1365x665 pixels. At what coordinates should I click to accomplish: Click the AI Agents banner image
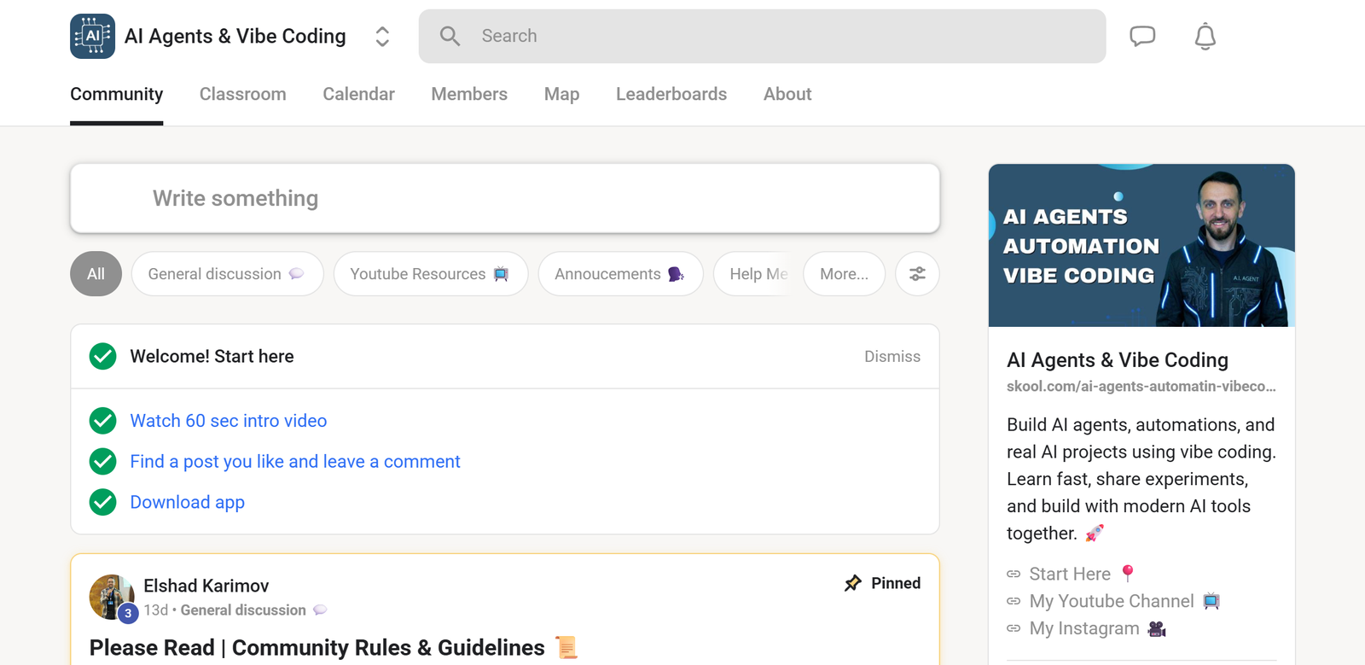coord(1141,245)
